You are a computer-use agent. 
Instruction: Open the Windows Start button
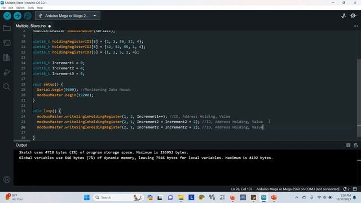[x=87, y=197]
